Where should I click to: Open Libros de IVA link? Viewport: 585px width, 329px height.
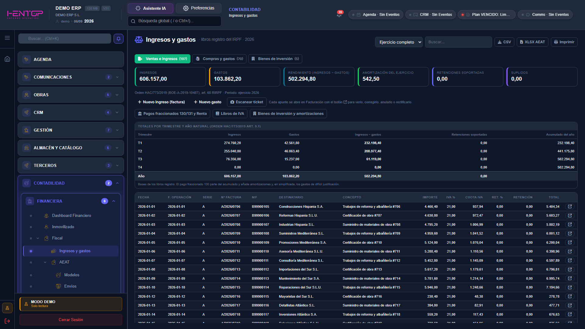click(x=230, y=114)
